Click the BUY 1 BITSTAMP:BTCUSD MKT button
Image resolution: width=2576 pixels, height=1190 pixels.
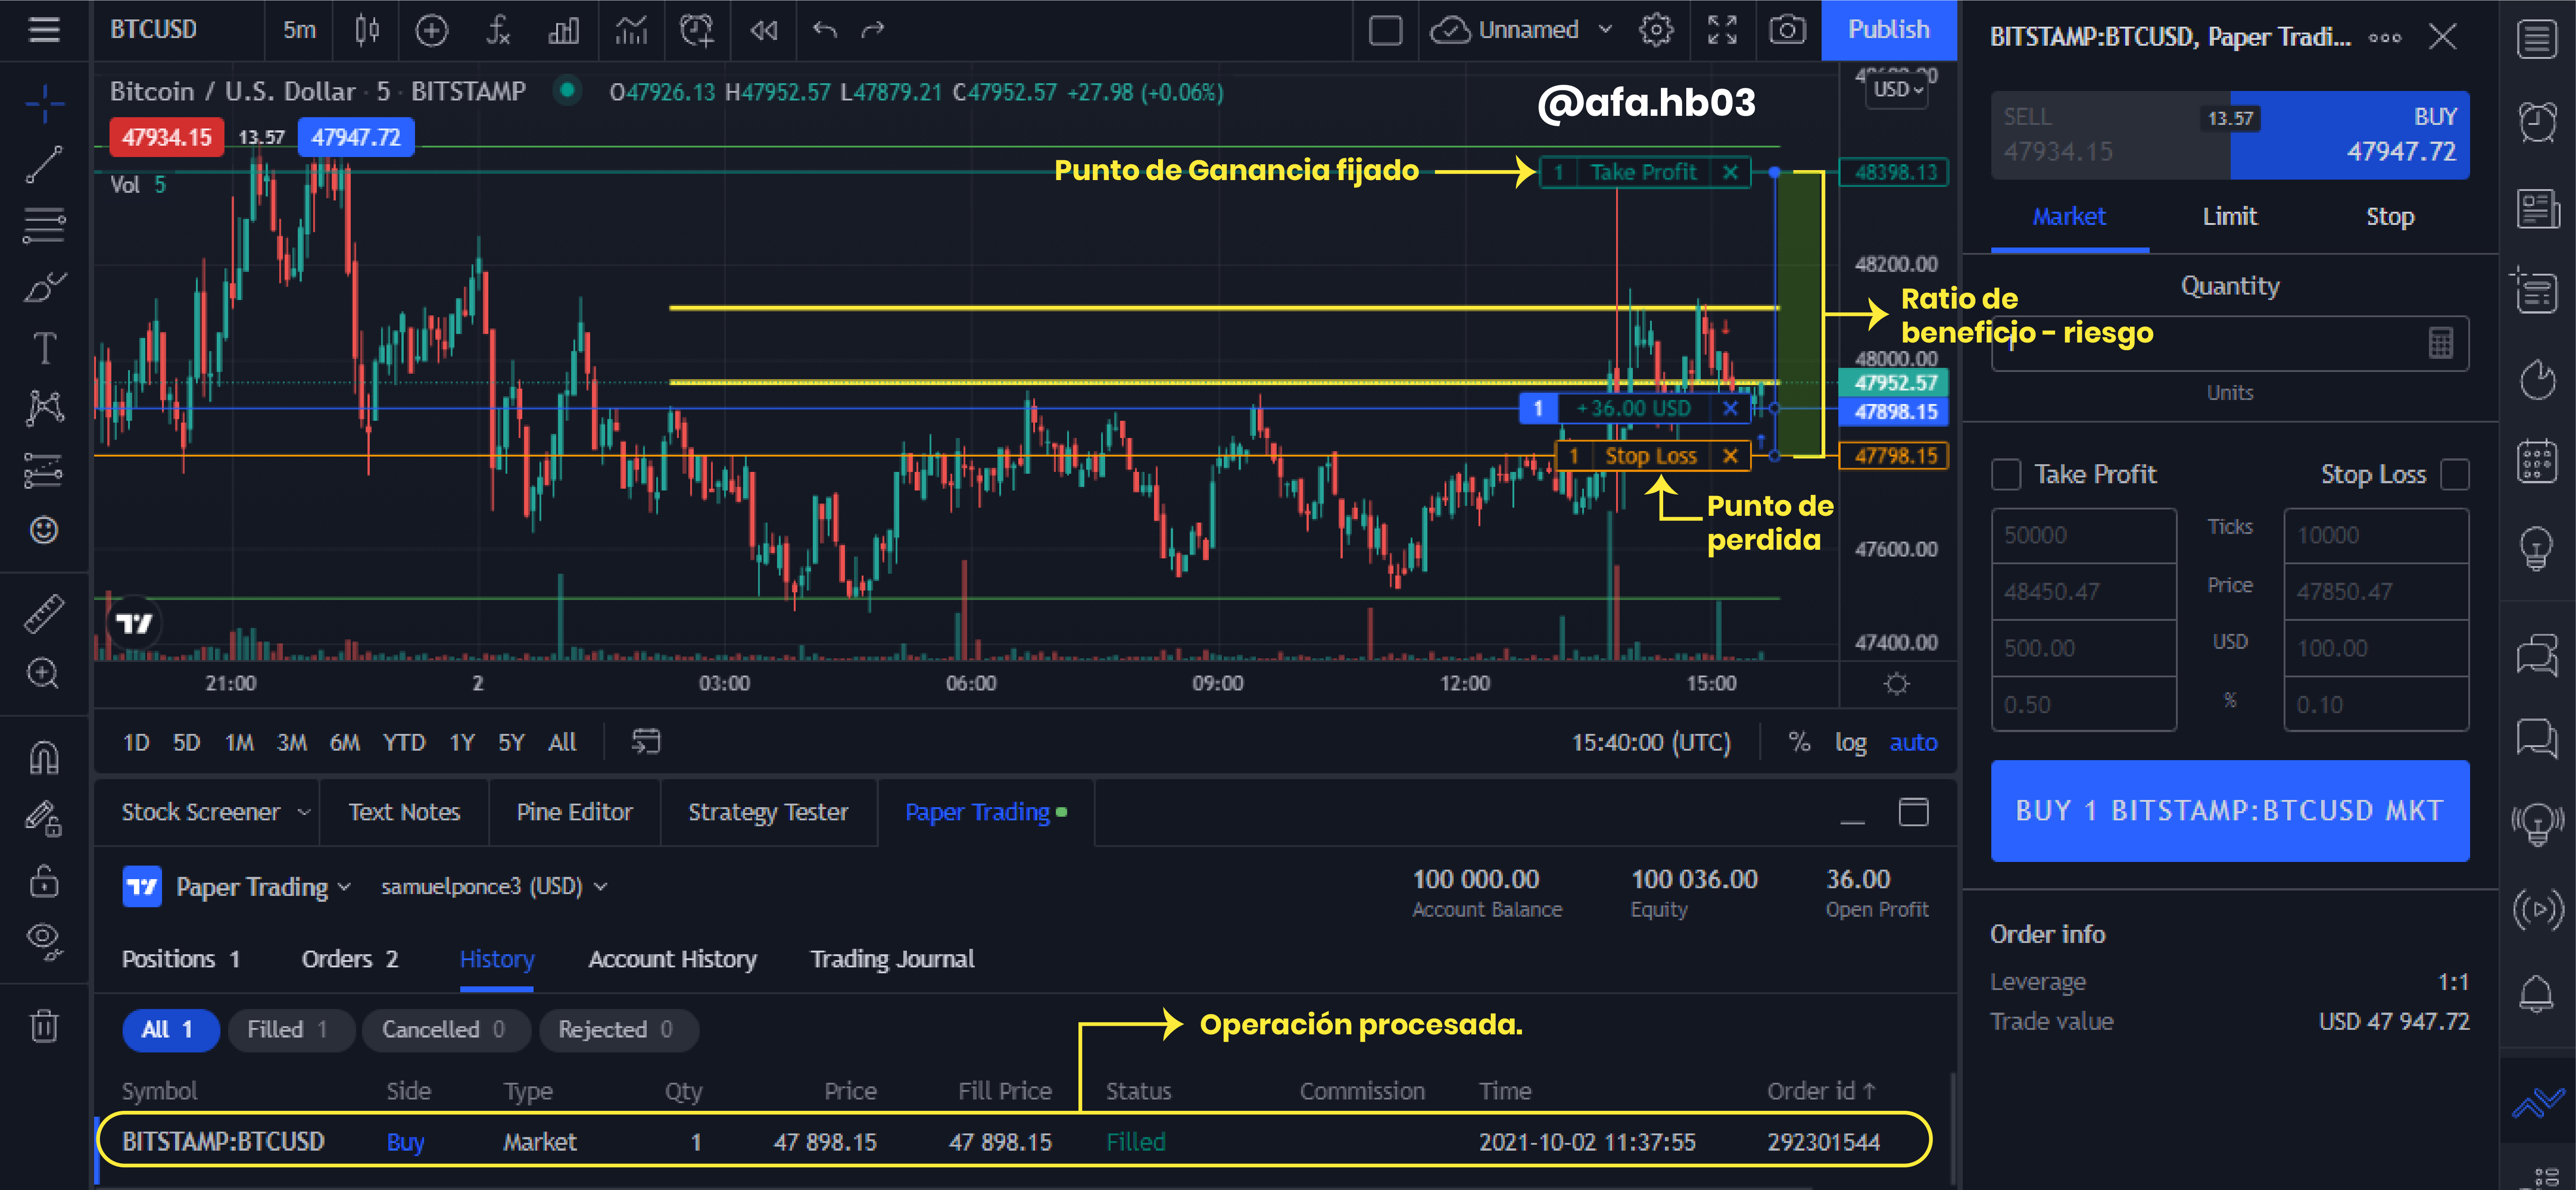pos(2230,811)
